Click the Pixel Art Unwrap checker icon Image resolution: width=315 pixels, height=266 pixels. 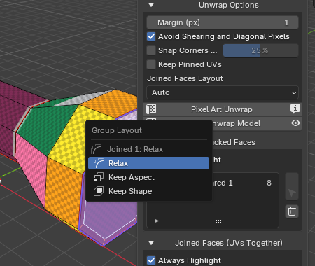(151, 109)
